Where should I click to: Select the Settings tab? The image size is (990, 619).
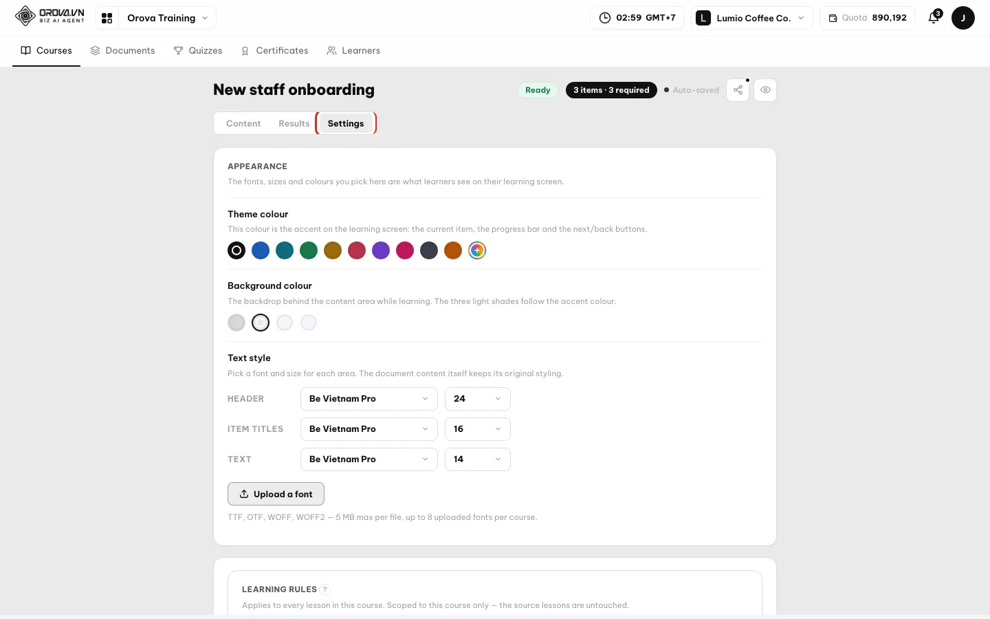pos(346,124)
